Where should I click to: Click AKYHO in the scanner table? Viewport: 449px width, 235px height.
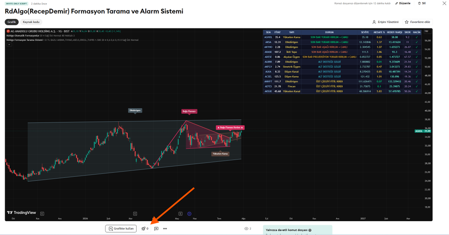tap(268, 47)
